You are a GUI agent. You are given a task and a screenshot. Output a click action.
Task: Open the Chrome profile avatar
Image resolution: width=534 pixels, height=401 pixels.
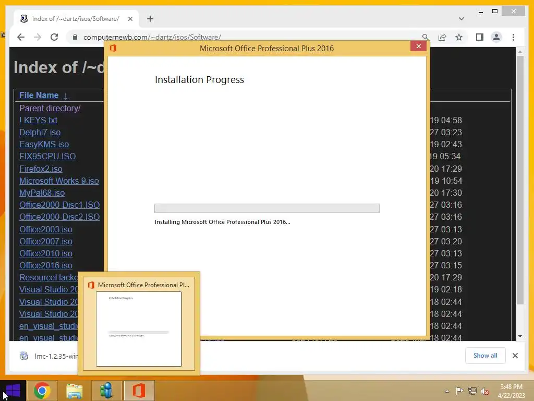coord(496,37)
